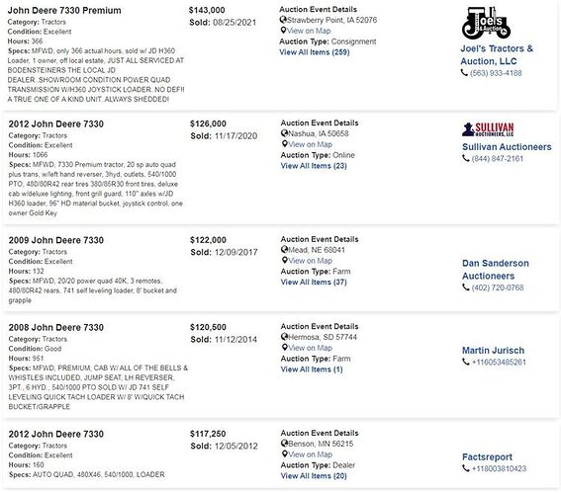561x493 pixels.
Task: Click globe icon beside Nashua, IA 50658
Action: (x=284, y=133)
